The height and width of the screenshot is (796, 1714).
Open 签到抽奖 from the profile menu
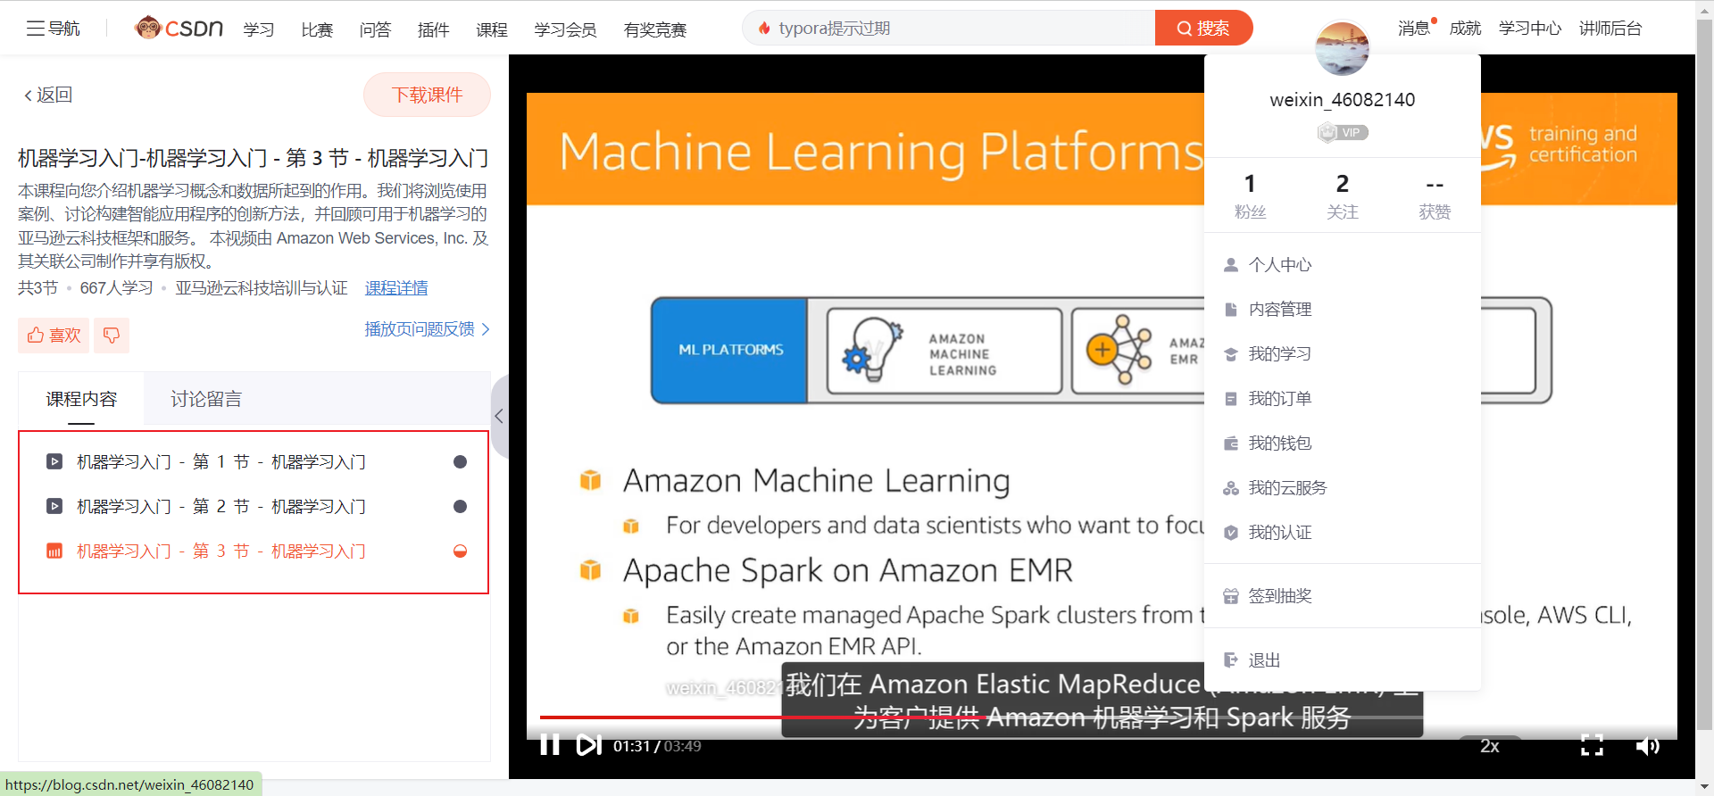pos(1342,596)
